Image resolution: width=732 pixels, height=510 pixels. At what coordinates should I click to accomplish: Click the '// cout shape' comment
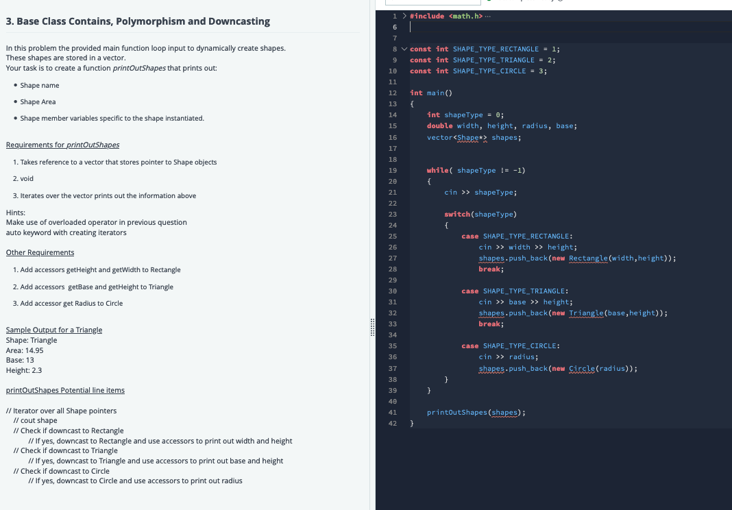36,421
